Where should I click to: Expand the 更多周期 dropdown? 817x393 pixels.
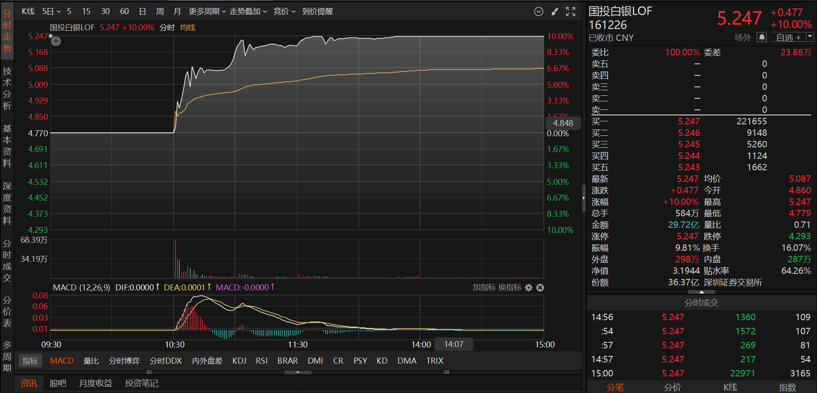pos(207,11)
